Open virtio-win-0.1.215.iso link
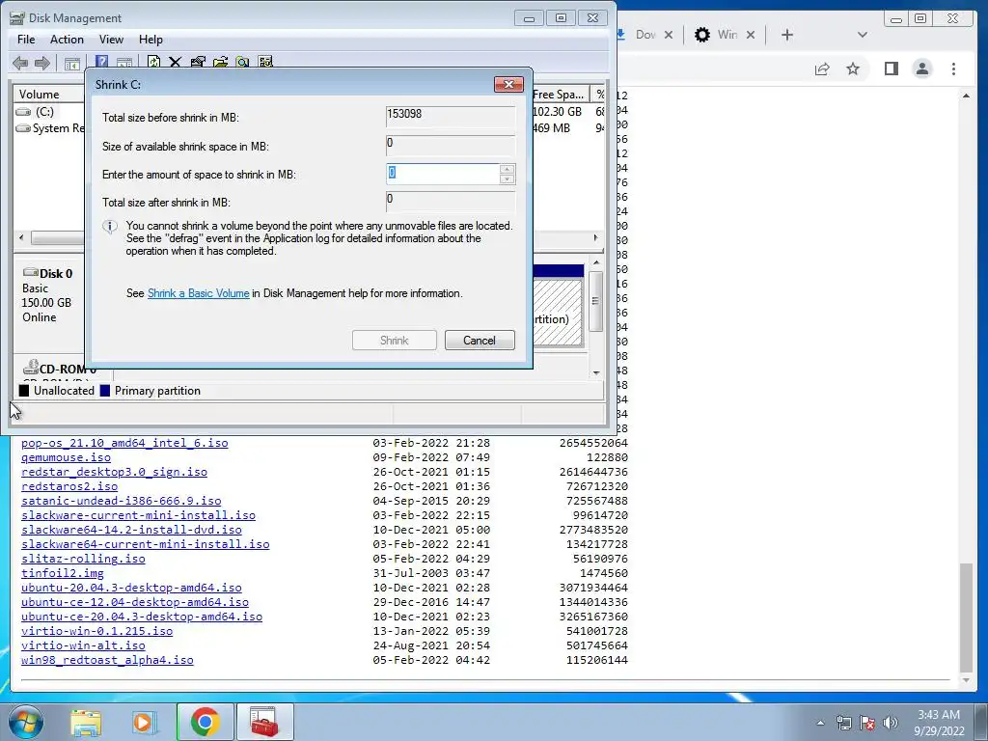The height and width of the screenshot is (741, 988). point(97,631)
